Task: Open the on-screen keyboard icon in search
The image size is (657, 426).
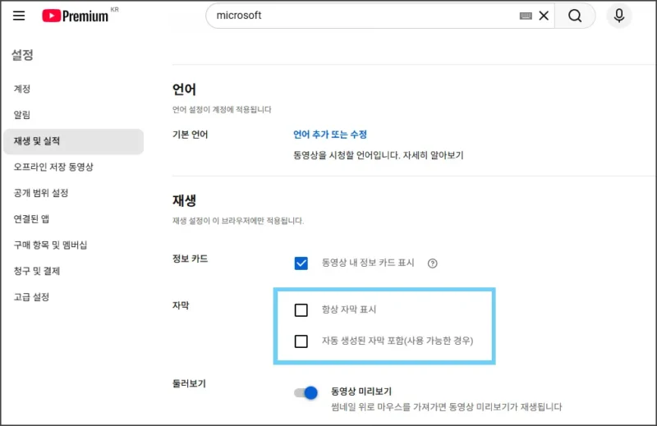Action: 526,16
